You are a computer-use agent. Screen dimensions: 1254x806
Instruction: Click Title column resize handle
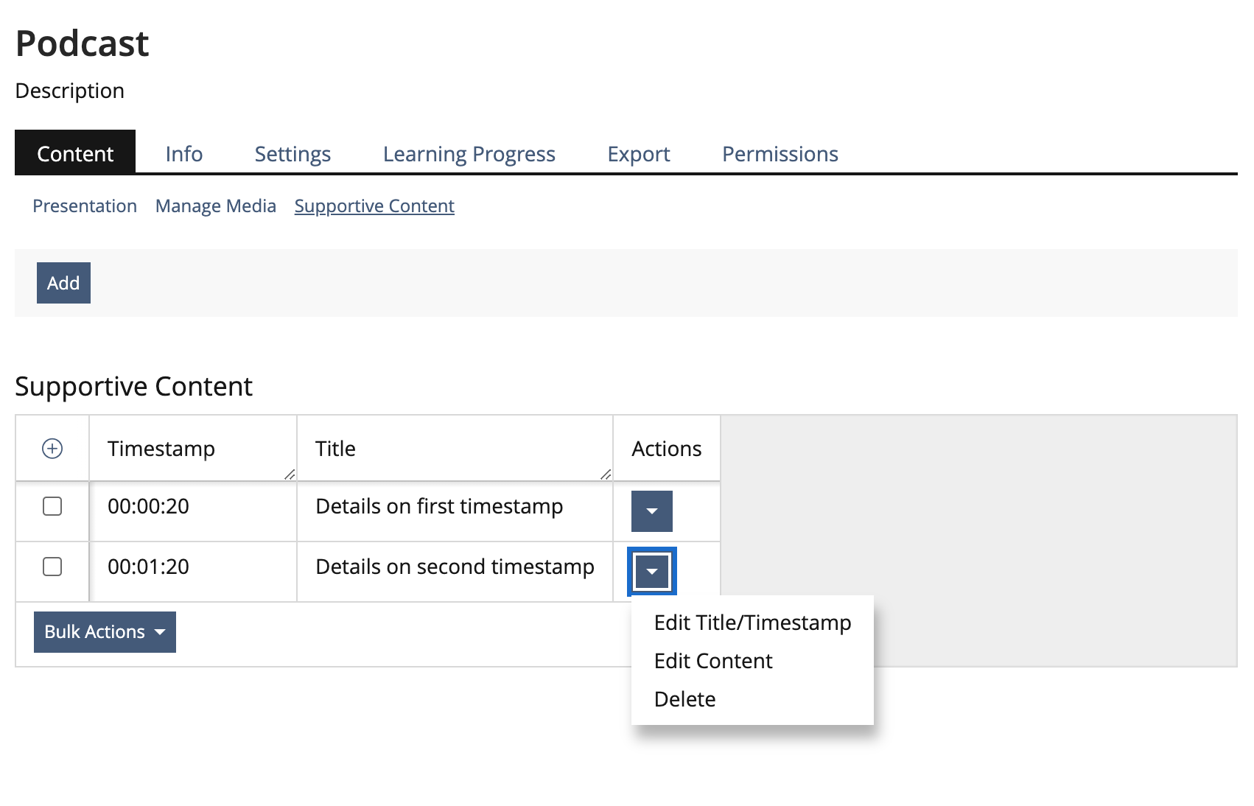[x=606, y=474]
